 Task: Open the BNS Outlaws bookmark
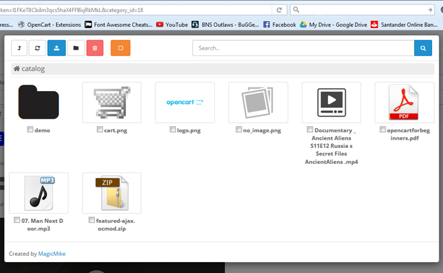pyautogui.click(x=225, y=24)
